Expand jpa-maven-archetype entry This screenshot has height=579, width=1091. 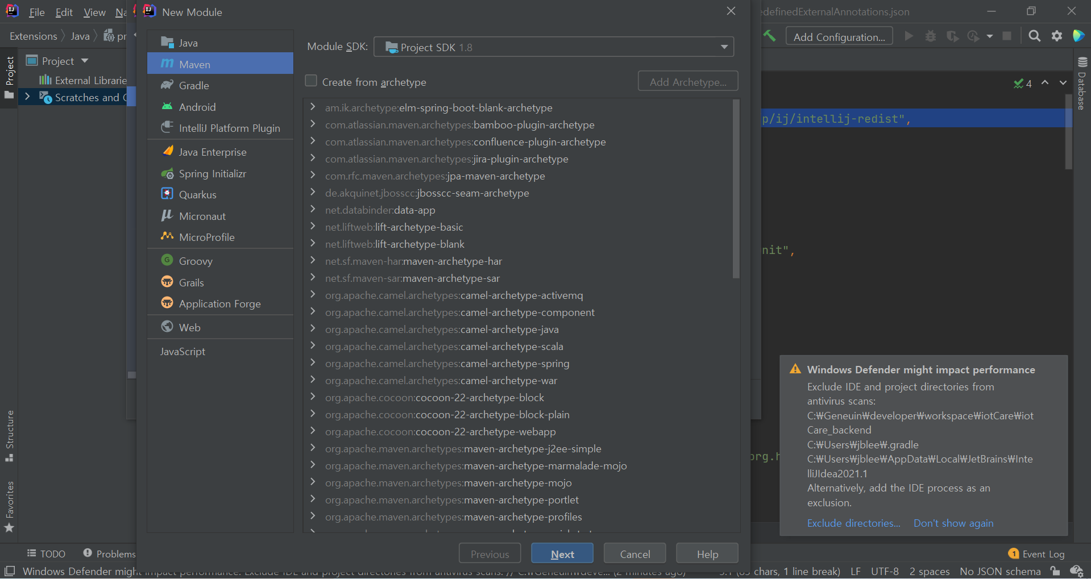(313, 175)
